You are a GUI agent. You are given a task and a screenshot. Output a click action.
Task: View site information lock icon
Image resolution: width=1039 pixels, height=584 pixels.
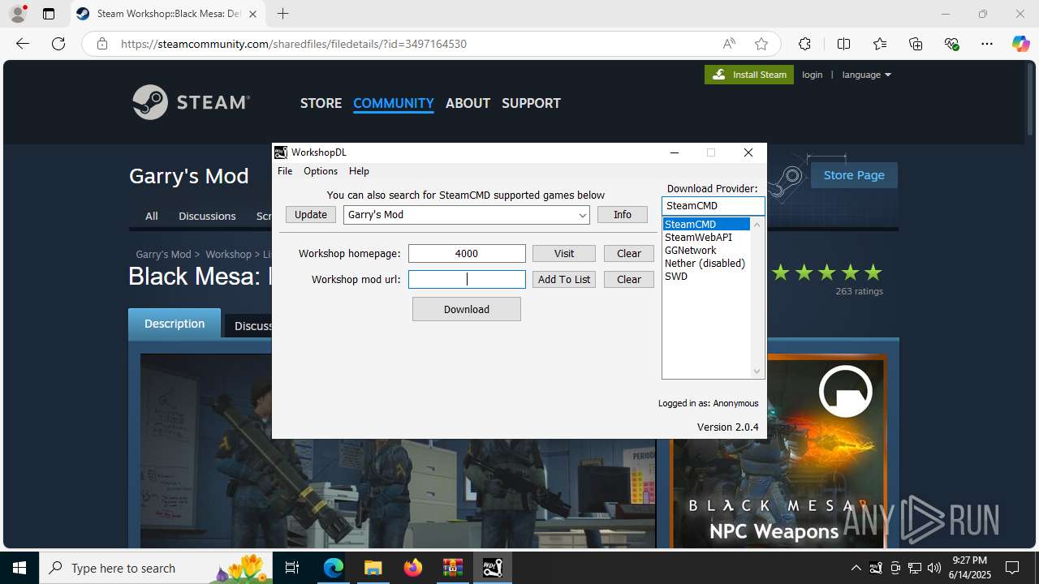(102, 44)
